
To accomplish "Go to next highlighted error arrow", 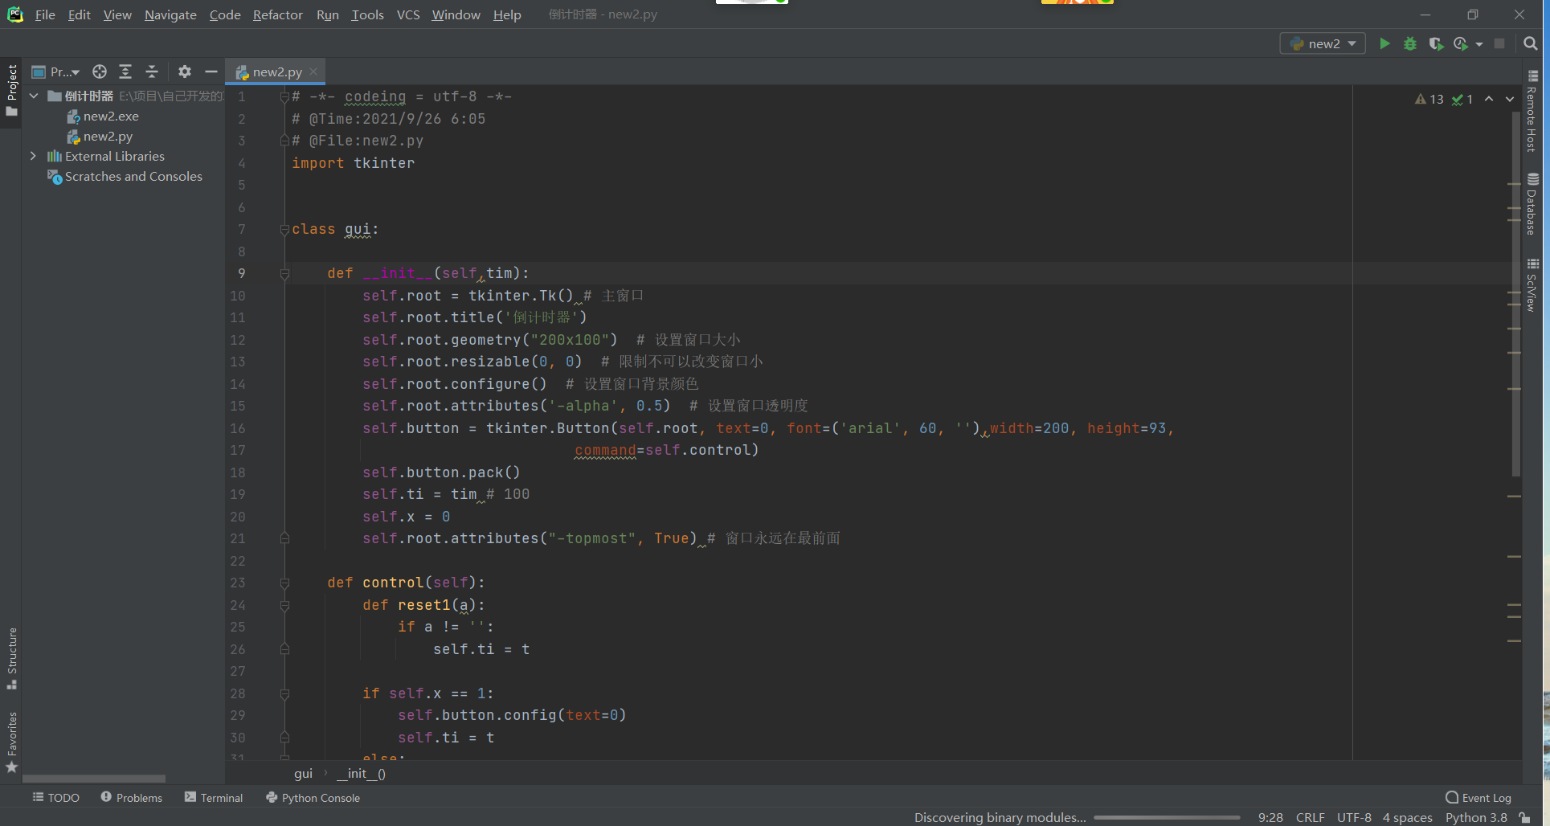I will tap(1510, 99).
